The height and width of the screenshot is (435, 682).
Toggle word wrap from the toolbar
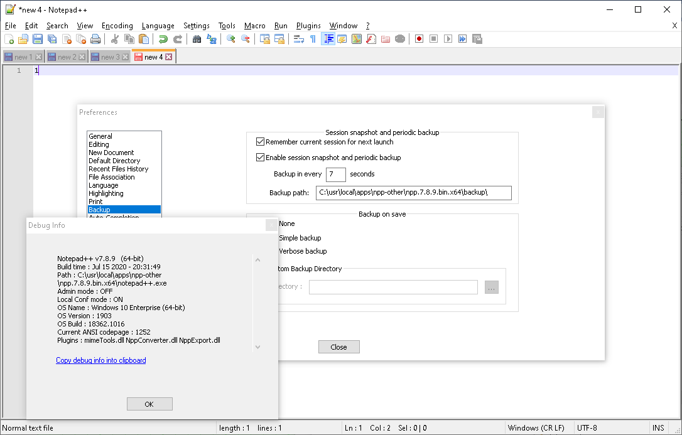click(x=299, y=39)
